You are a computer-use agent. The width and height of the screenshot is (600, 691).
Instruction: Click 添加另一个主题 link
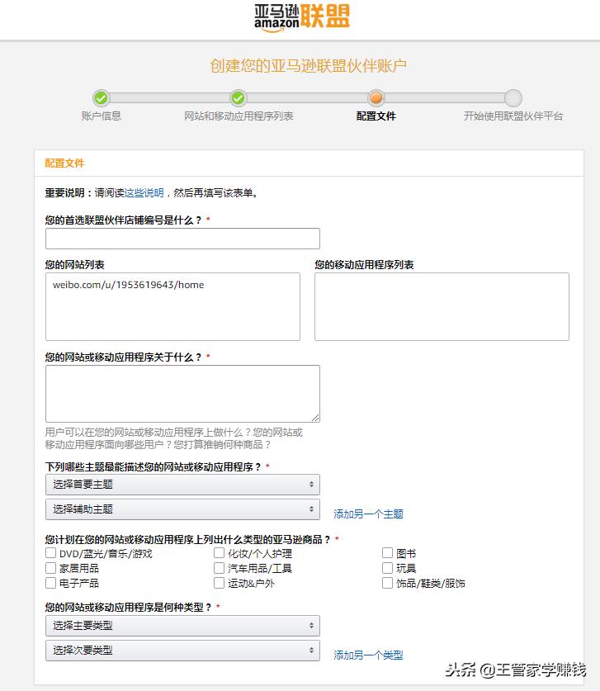click(x=368, y=514)
